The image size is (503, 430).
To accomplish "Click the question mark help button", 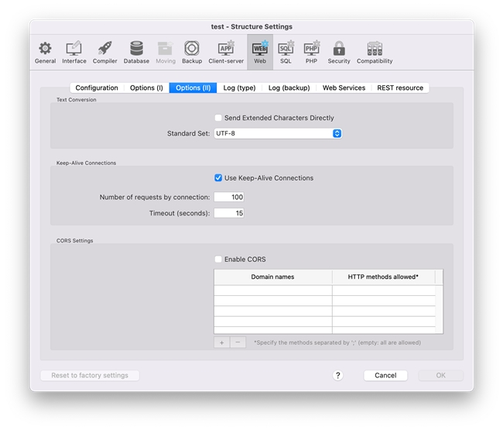I will pyautogui.click(x=337, y=376).
